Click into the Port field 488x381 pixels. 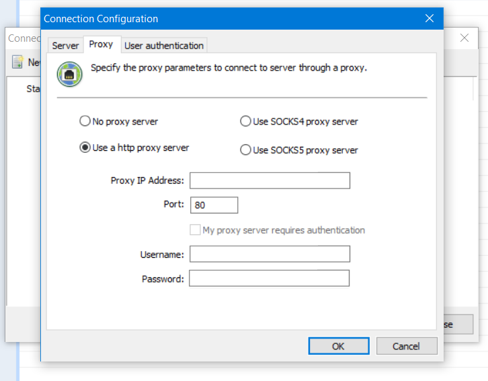point(214,205)
